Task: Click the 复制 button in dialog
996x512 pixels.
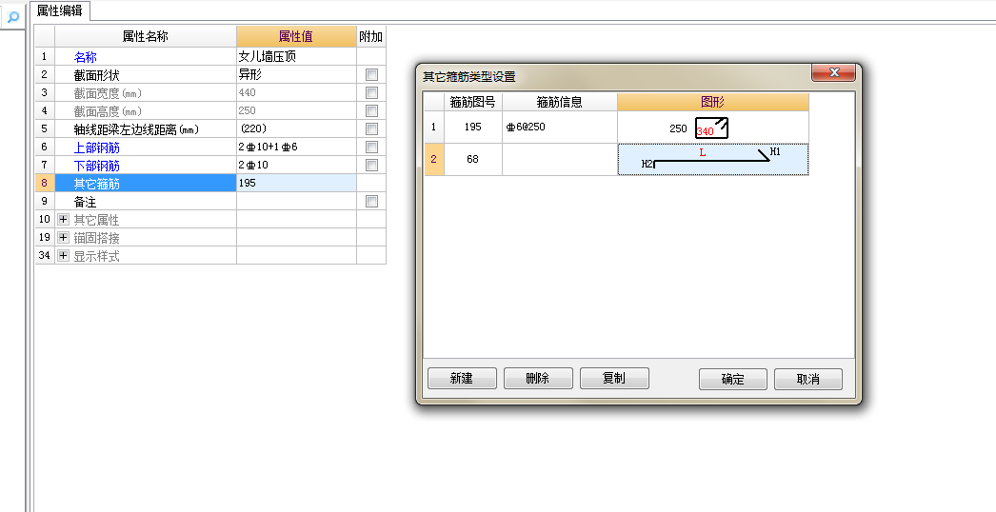Action: click(x=614, y=379)
